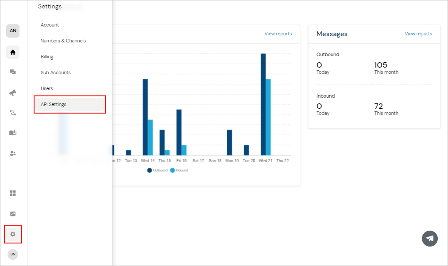Go to Billing settings
This screenshot has width=448, height=266.
[47, 57]
